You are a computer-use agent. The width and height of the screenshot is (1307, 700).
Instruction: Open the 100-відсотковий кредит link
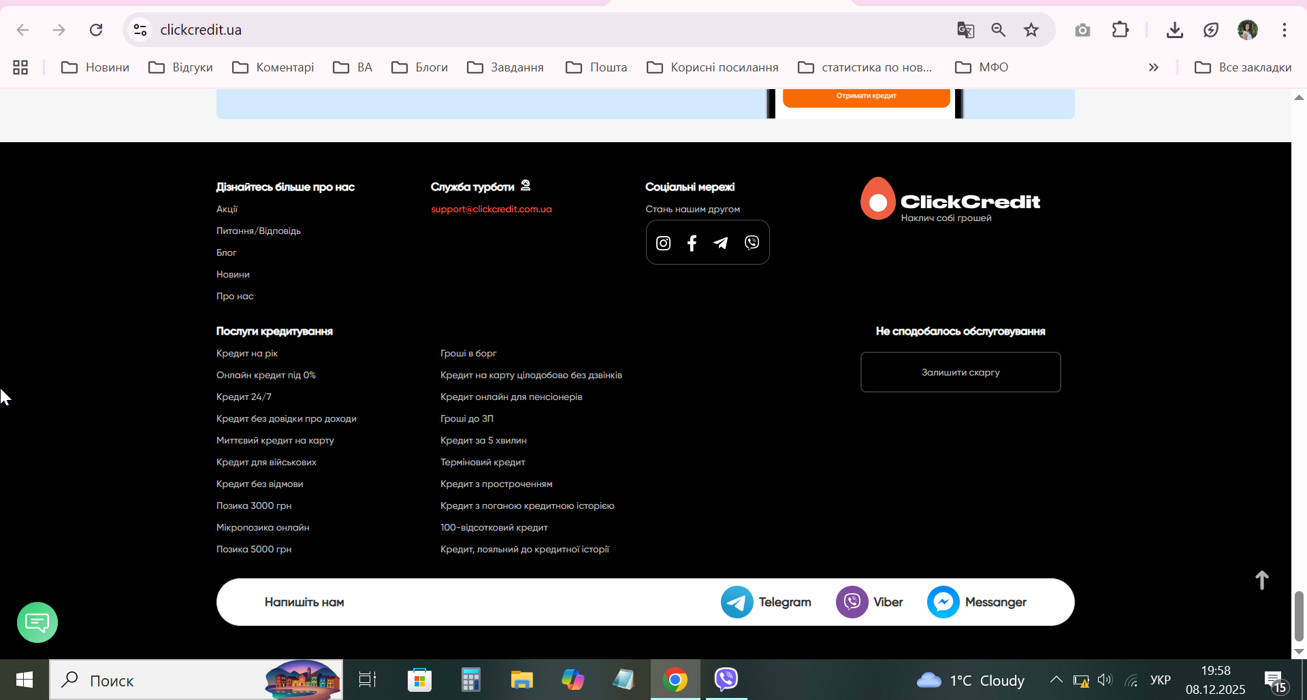[494, 527]
